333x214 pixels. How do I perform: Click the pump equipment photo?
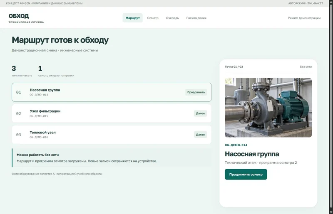(268, 108)
